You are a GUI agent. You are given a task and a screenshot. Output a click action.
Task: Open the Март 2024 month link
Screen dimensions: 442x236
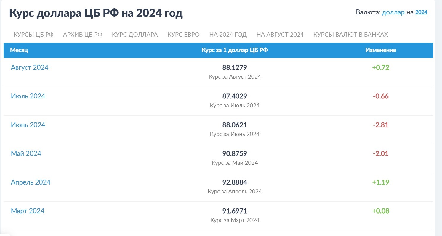[28, 211]
